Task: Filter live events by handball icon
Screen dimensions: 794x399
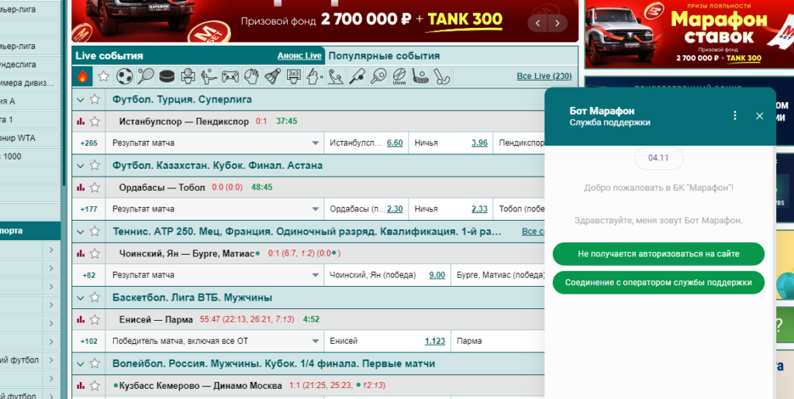Action: coord(250,77)
